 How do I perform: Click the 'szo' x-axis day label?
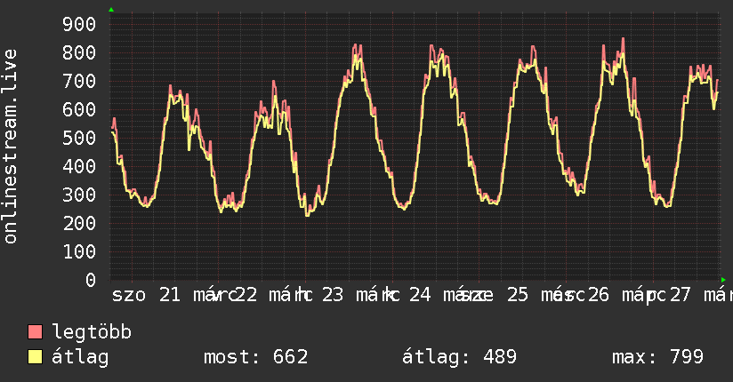pos(129,295)
